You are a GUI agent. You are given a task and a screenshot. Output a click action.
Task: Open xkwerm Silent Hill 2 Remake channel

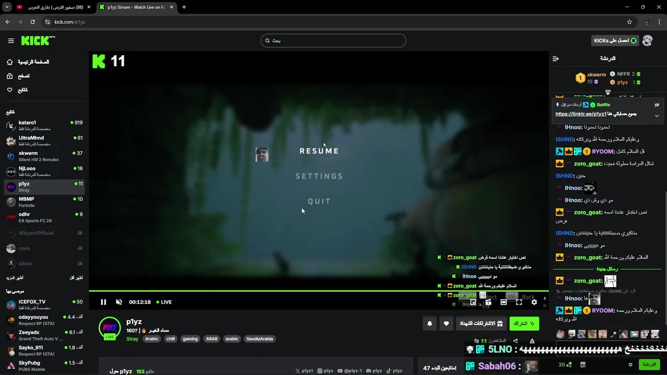[x=44, y=156]
